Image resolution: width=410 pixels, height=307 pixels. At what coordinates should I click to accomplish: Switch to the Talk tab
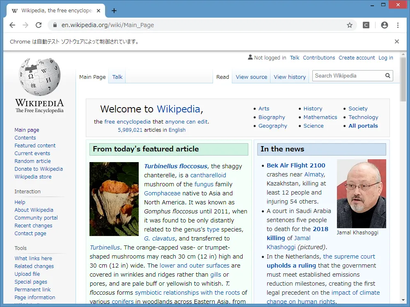tap(117, 77)
